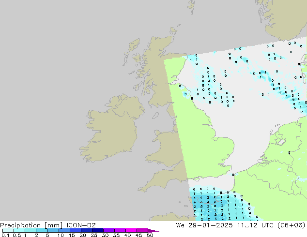Click the 10–15 mm blue legend swatch

pos(64,231)
